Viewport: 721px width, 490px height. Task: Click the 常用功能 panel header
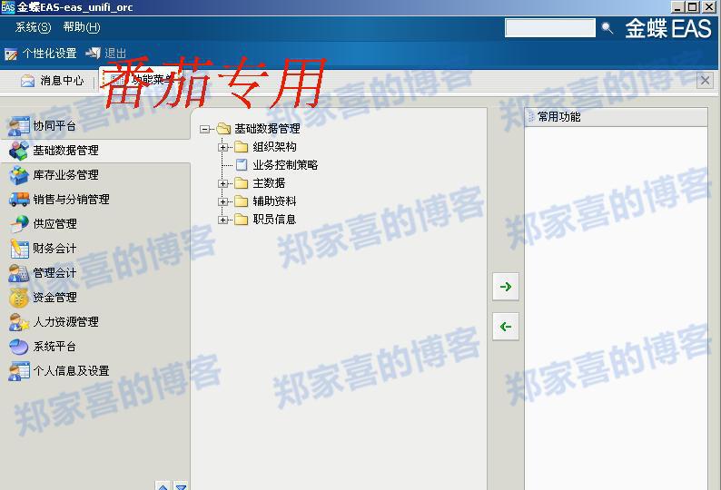coord(616,117)
